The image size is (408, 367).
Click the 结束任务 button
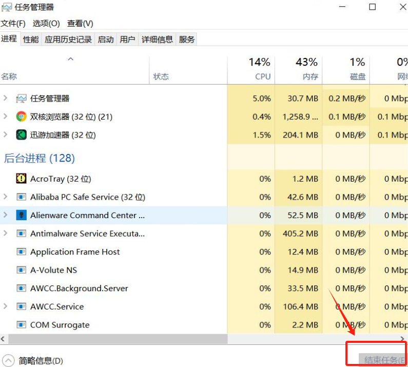pos(383,360)
